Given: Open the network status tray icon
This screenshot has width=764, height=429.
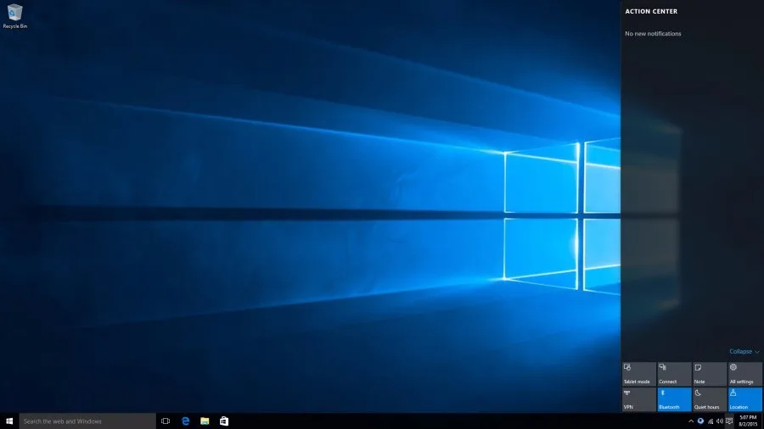Looking at the screenshot, I should (711, 421).
